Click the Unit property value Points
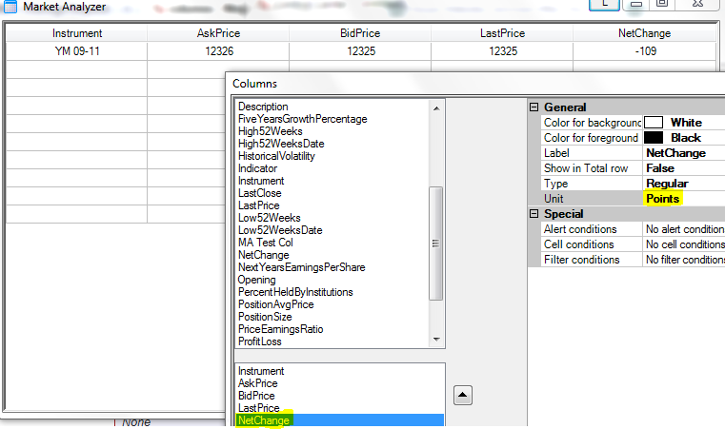Viewport: 725px width, 429px height. click(x=683, y=199)
